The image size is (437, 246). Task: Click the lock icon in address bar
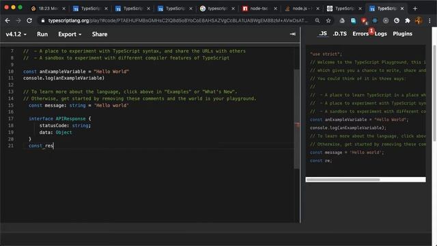click(x=43, y=20)
